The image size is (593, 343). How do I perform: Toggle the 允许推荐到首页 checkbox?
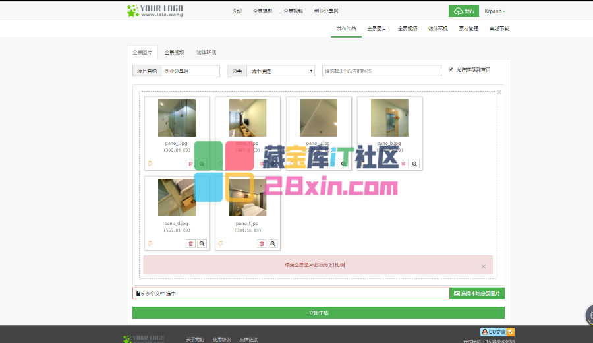click(x=451, y=69)
